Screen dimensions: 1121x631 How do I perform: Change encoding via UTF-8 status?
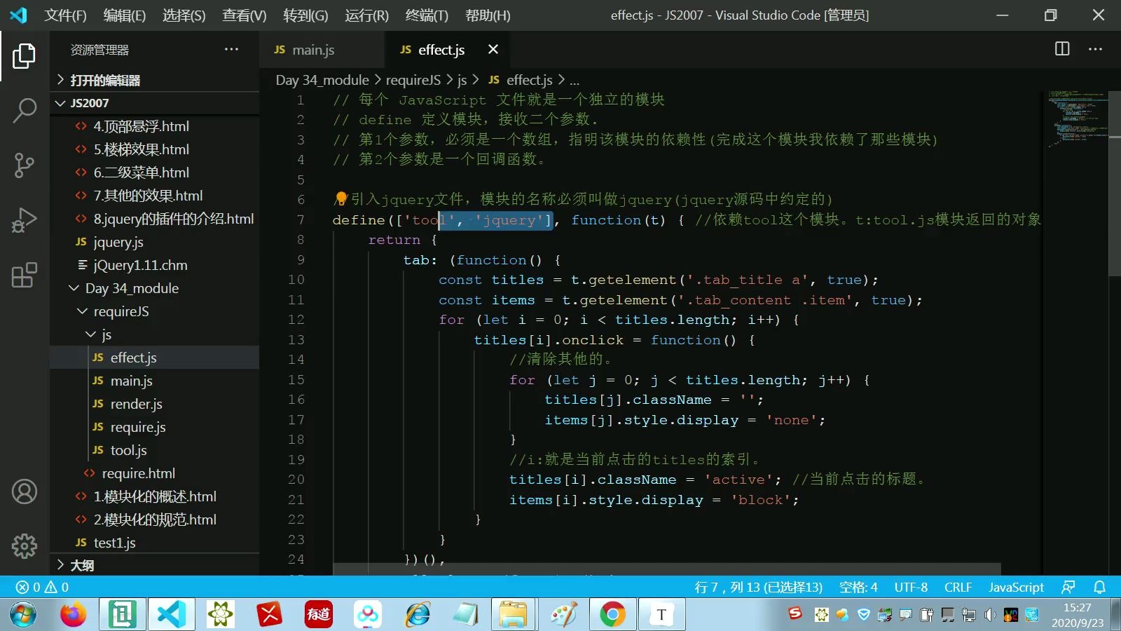coord(911,587)
